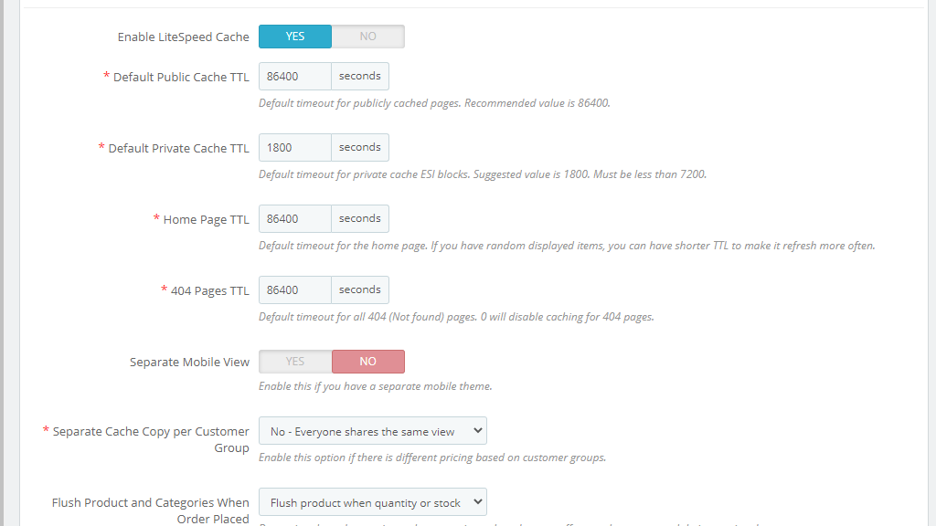Set Enable LiteSpeed Cache to NO
Viewport: 936px width, 526px height.
click(x=367, y=37)
